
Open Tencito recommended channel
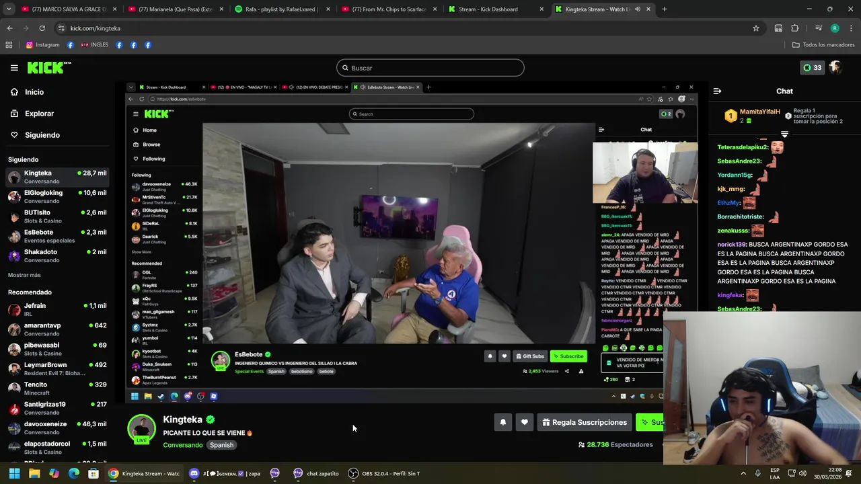point(57,389)
